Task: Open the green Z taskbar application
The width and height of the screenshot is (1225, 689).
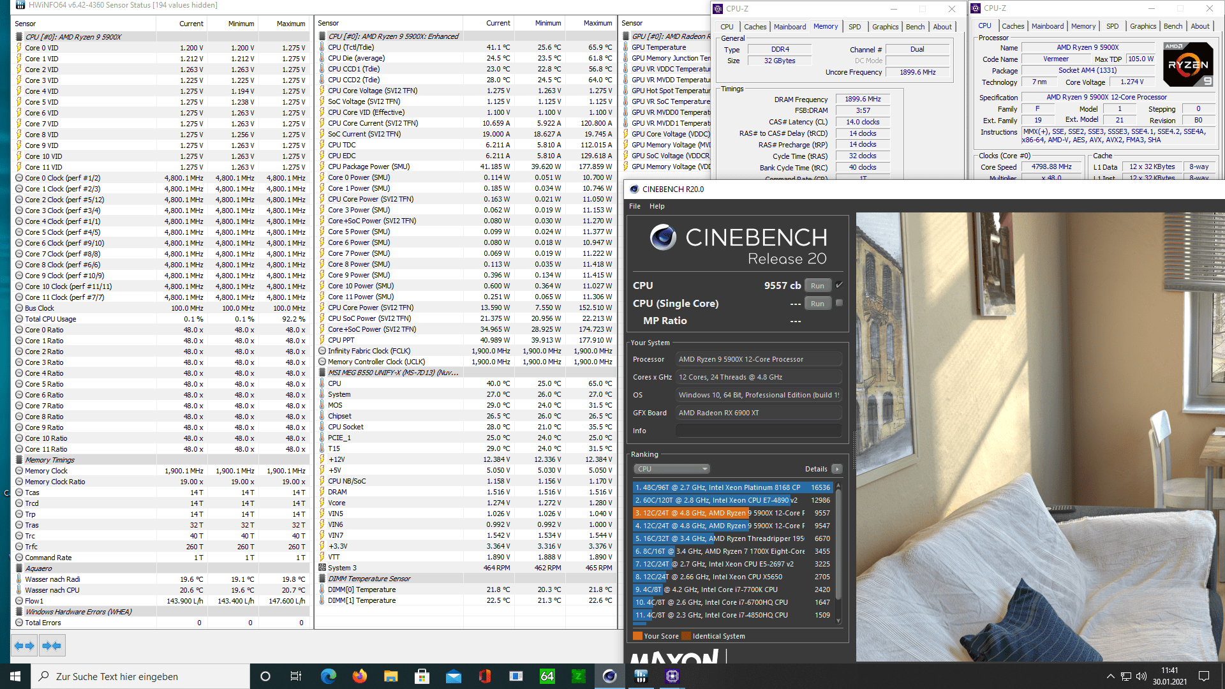Action: click(x=578, y=676)
